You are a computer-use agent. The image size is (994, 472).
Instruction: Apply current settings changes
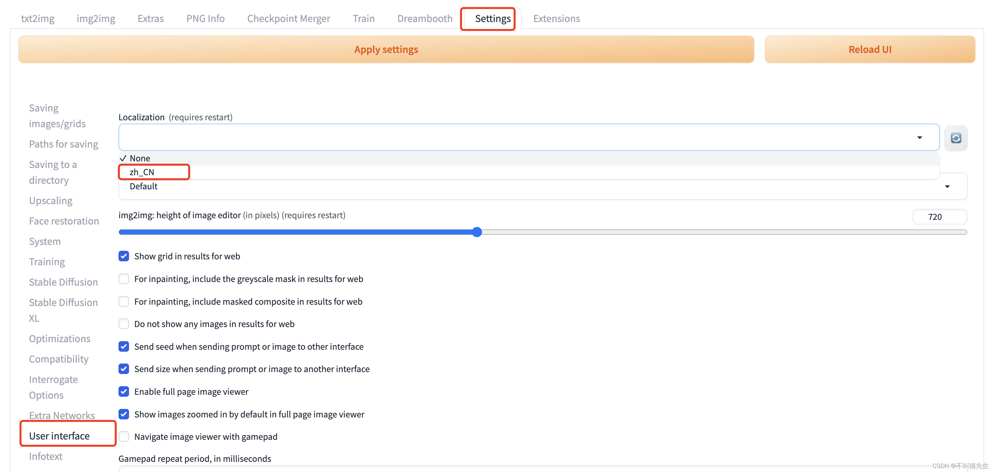click(x=385, y=49)
